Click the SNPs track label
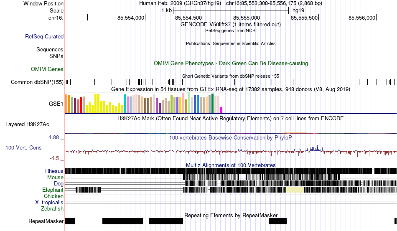This screenshot has height=231, width=397. 56,56
